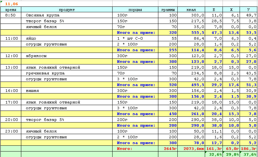
Task: Click the Б protein column header
Action: (214, 10)
